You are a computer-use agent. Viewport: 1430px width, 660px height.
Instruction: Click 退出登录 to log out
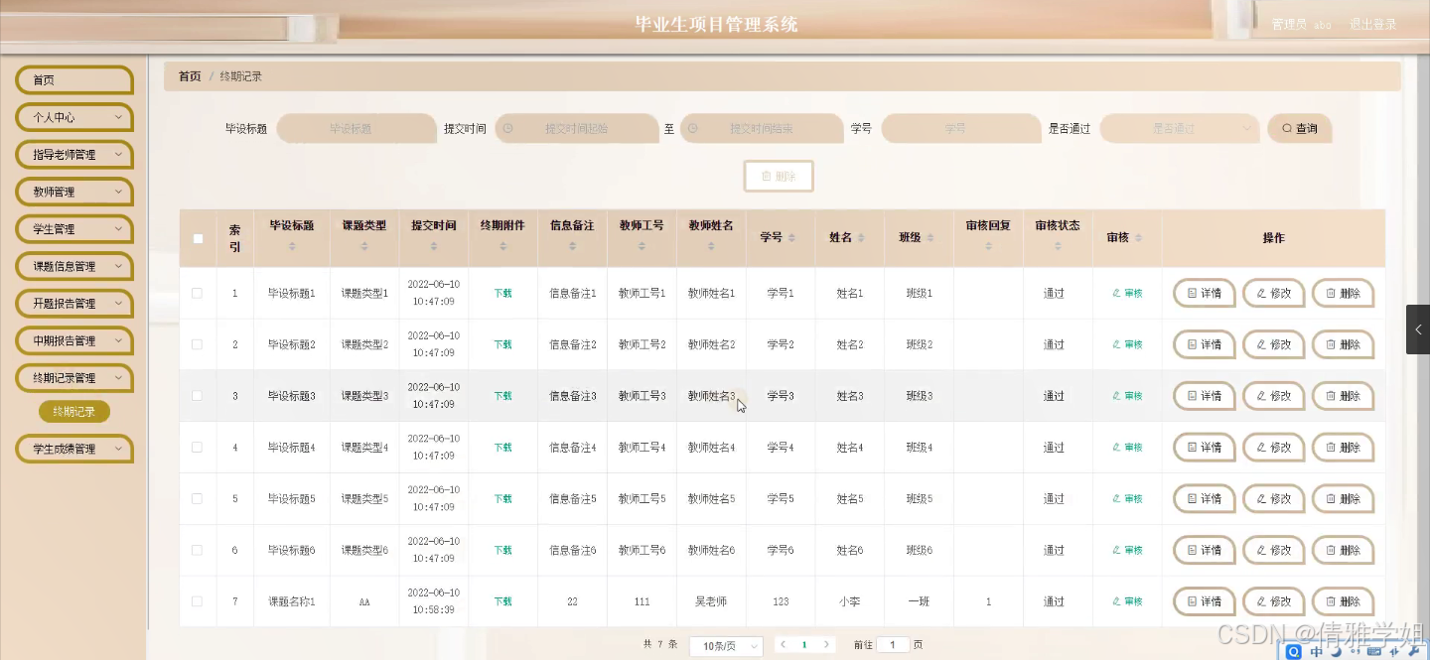tap(1372, 24)
